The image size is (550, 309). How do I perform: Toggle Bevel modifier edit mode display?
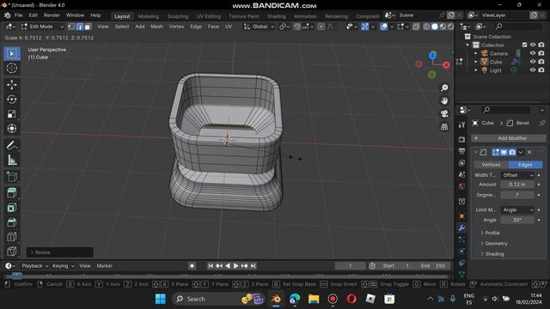(496, 152)
